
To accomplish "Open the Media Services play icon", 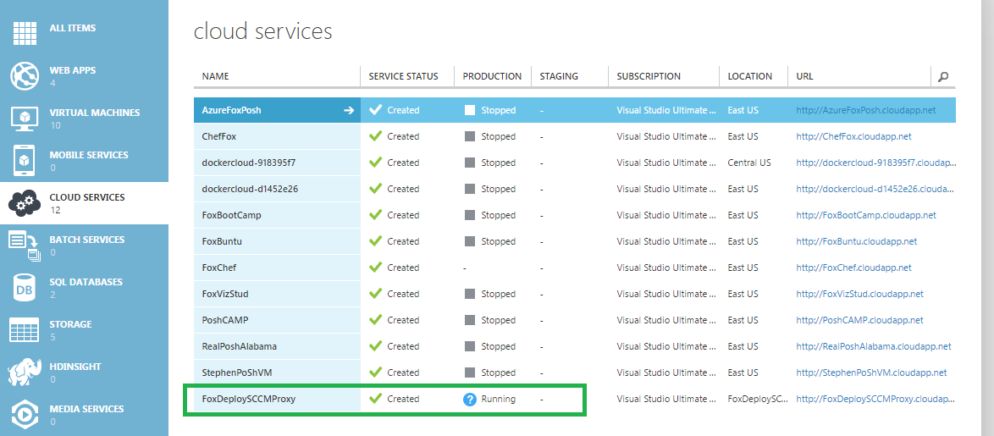I will click(x=25, y=415).
